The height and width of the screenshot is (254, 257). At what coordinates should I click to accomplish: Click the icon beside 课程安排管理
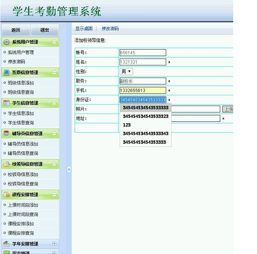6,195
